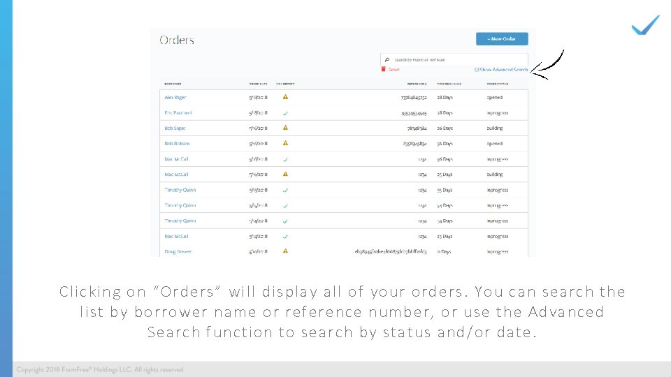Click the reference number in Eric Pastrami's row
The width and height of the screenshot is (671, 377).
click(414, 113)
